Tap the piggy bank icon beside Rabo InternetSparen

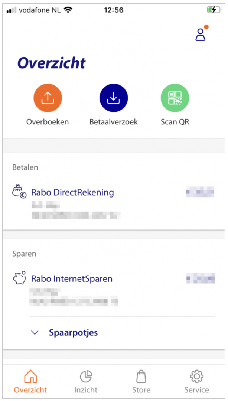click(17, 278)
